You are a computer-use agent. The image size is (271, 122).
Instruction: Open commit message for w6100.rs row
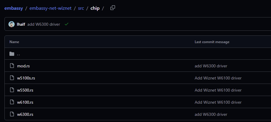(x=218, y=102)
